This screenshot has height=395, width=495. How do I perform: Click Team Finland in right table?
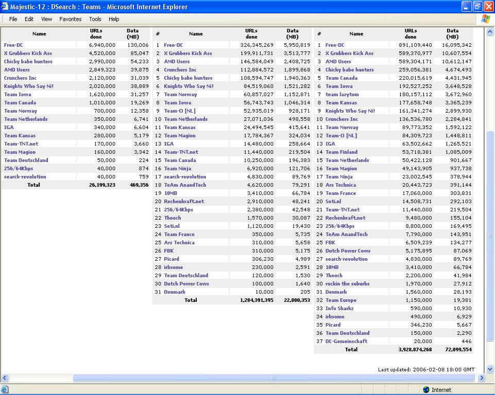coord(342,152)
